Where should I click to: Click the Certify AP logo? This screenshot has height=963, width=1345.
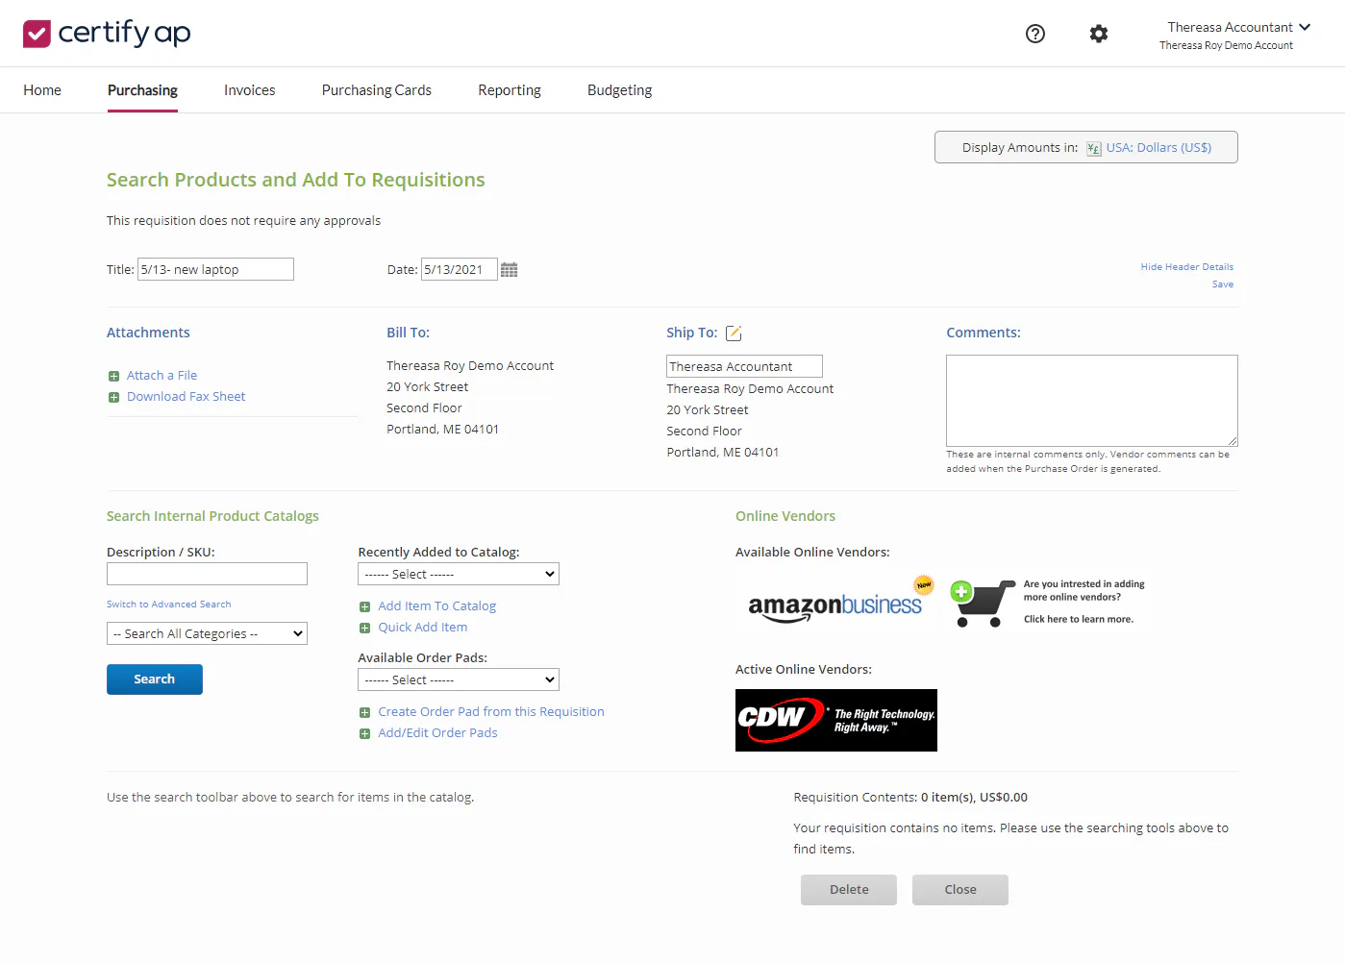tap(107, 34)
